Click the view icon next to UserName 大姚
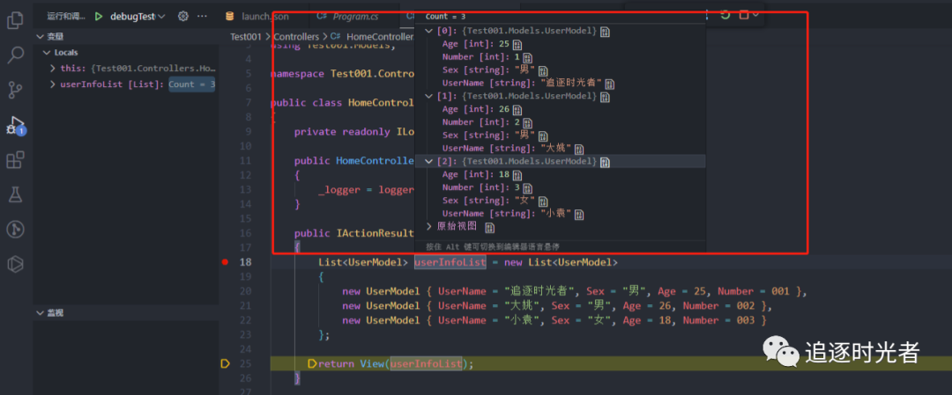Screen dimensions: 952x395 [x=579, y=149]
